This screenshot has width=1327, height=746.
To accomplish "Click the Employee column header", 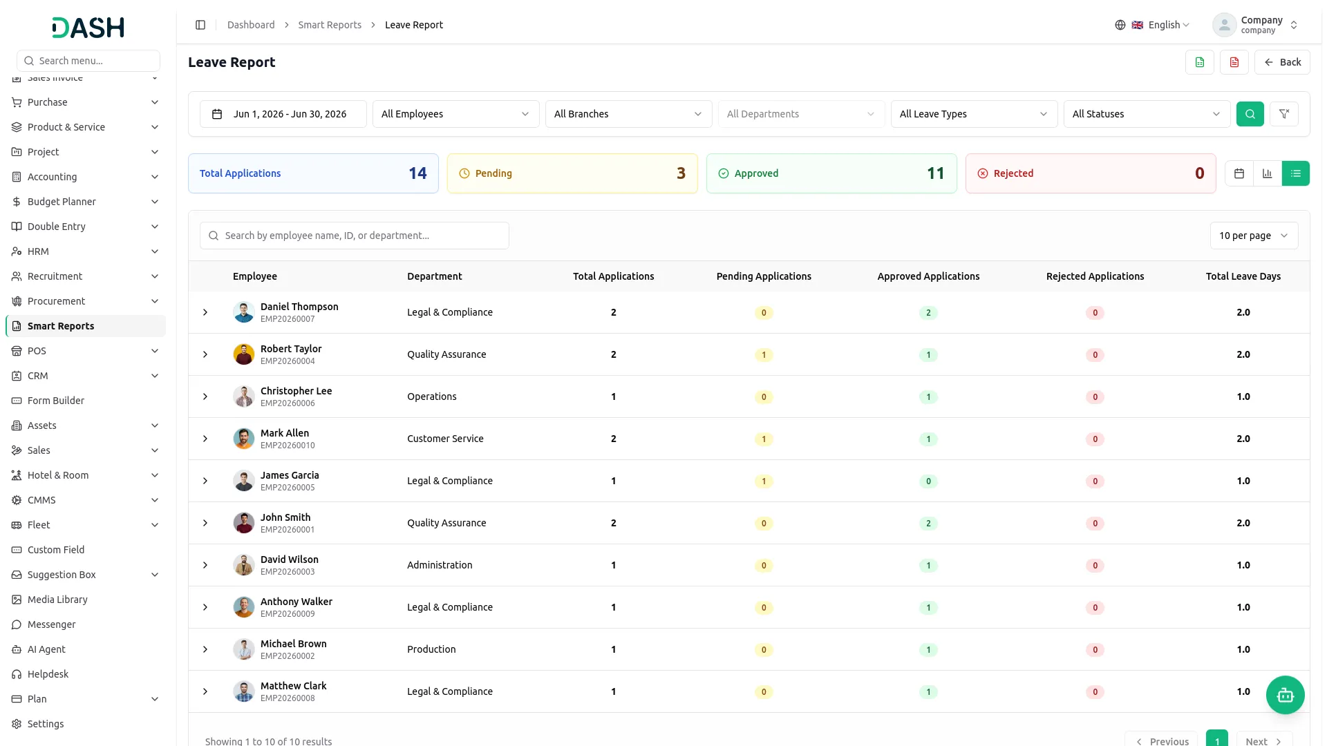I will tap(255, 276).
